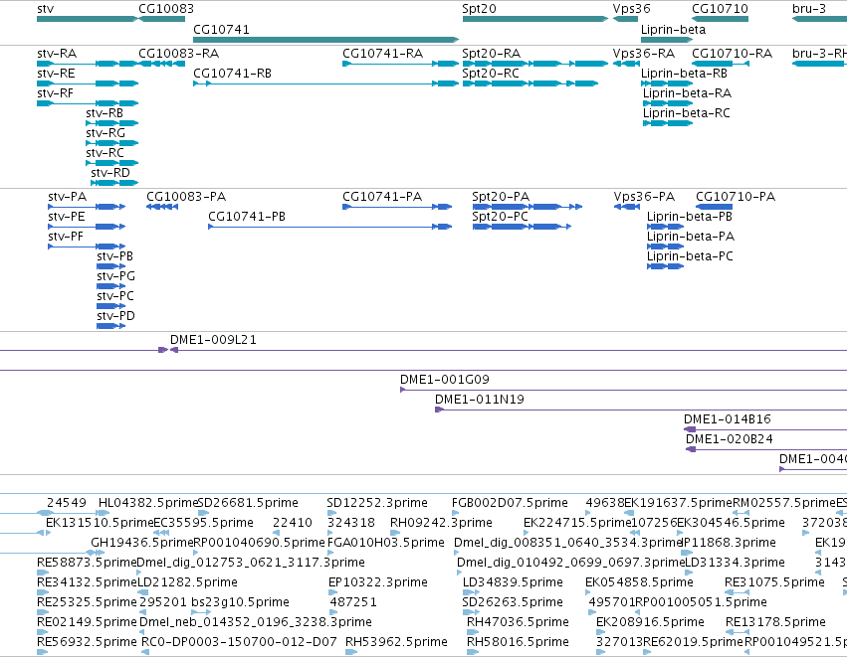Select transcript stv-RE
This screenshot has height=657, width=847.
coord(88,83)
